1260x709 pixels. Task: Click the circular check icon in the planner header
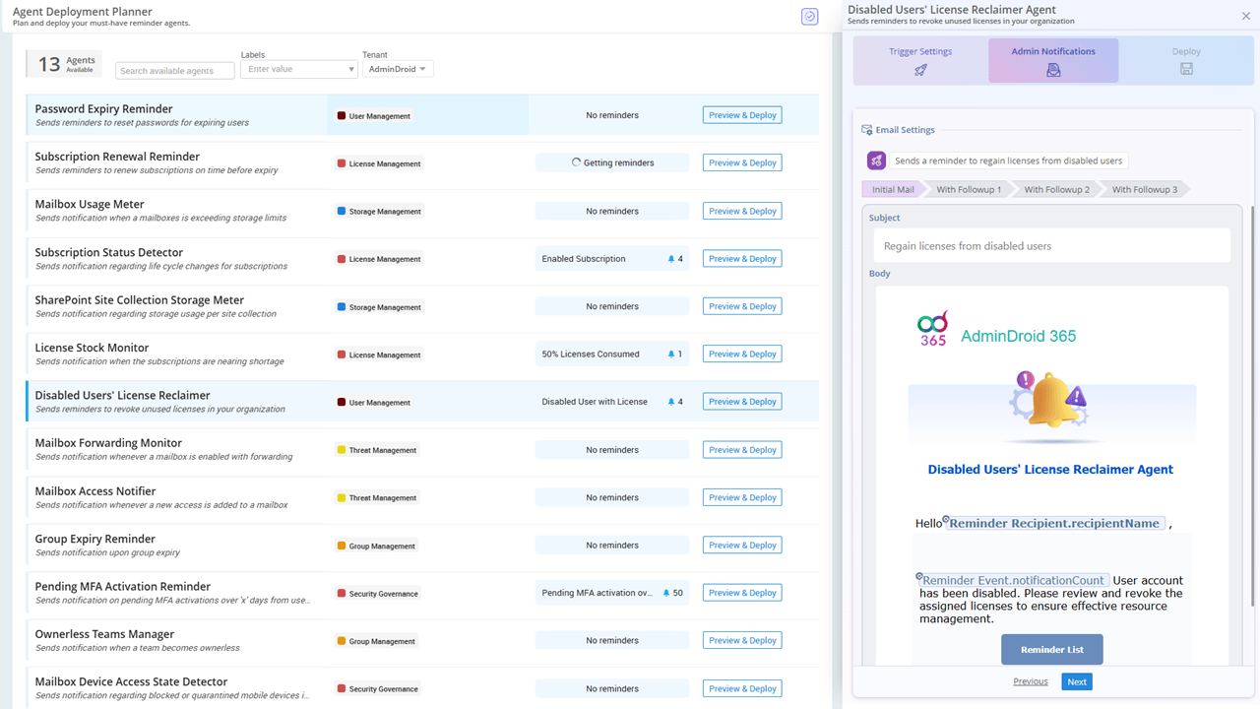[809, 17]
